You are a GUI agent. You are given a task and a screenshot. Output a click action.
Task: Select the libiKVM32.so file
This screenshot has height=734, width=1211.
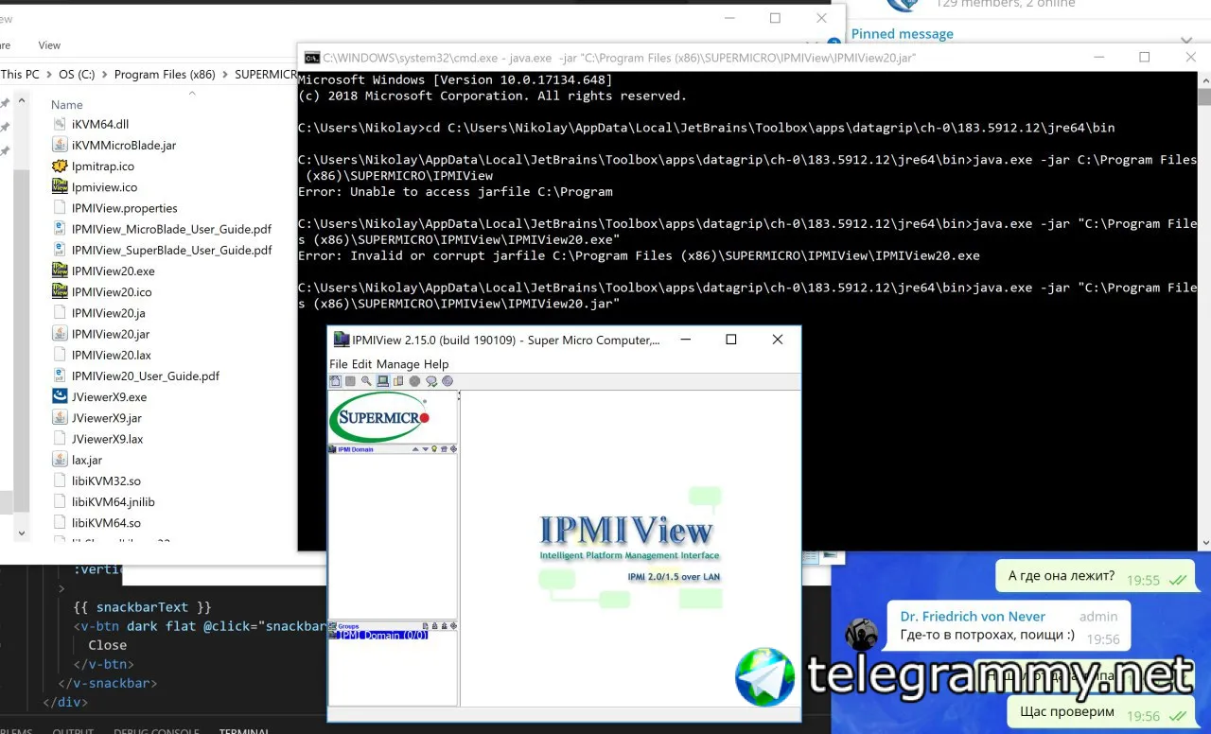[x=106, y=481]
